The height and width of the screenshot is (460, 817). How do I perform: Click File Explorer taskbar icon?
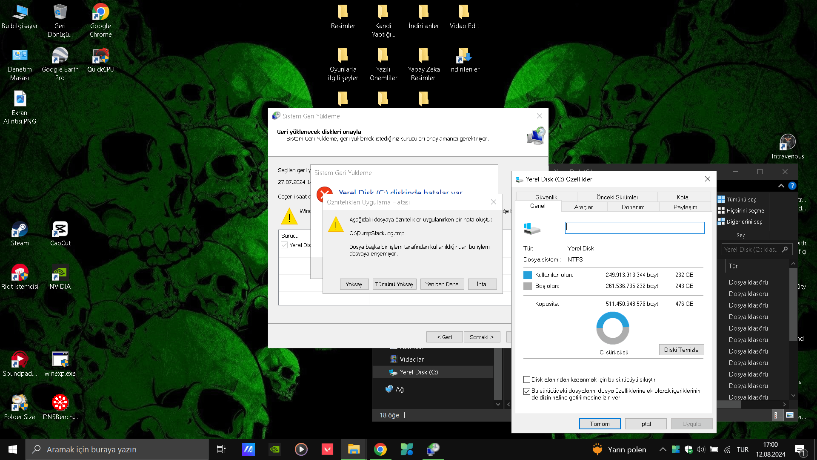pyautogui.click(x=354, y=449)
